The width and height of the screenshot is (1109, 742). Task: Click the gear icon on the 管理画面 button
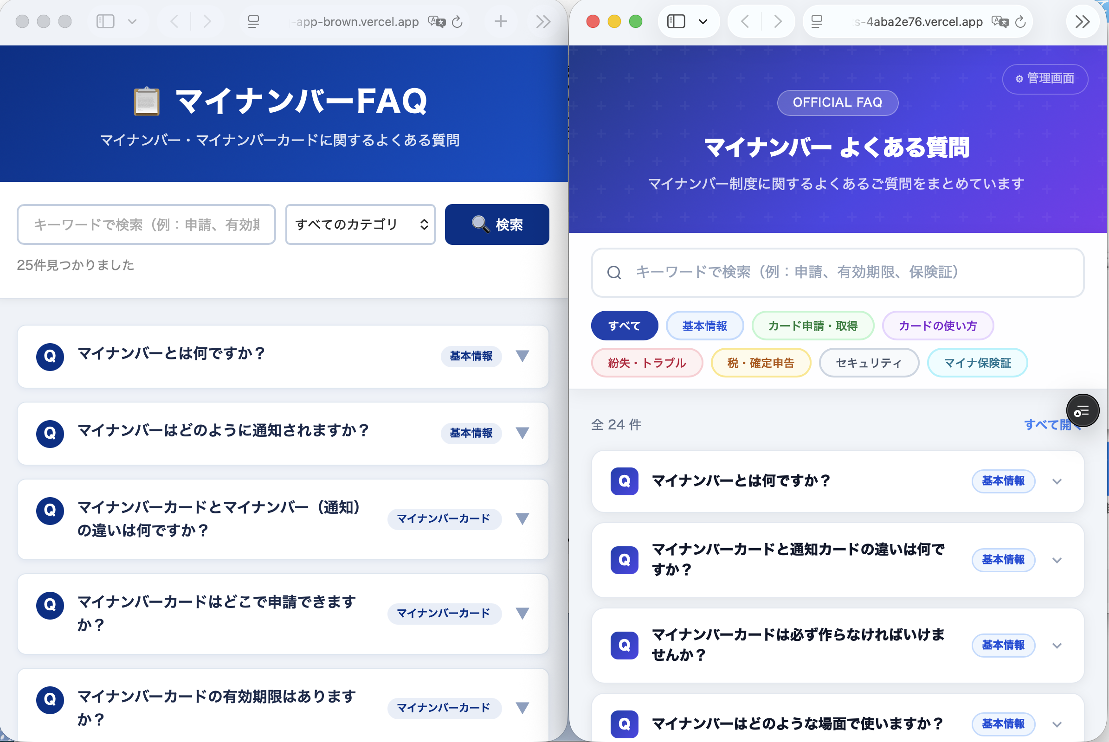coord(1020,79)
